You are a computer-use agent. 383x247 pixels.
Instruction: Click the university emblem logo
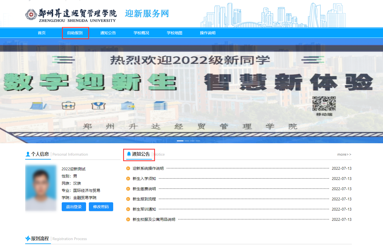click(x=31, y=14)
